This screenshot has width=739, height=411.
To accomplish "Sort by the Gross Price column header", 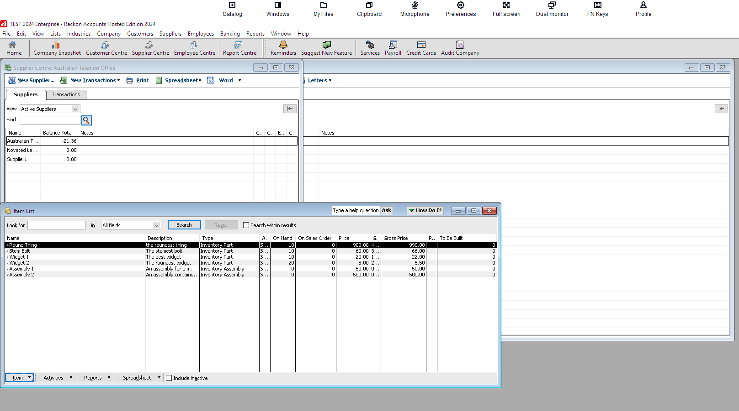I will pos(403,238).
